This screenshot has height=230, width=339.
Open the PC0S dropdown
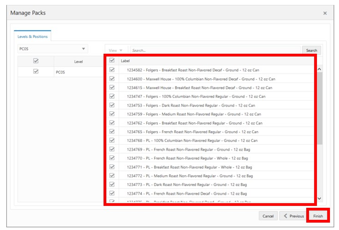point(53,49)
